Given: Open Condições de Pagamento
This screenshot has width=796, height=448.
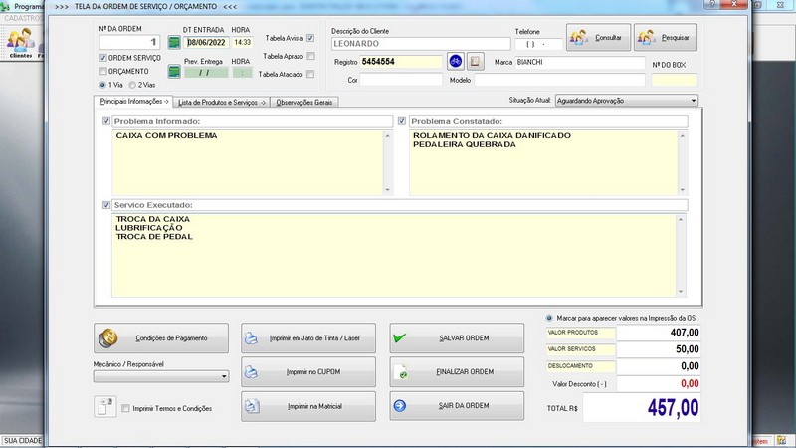Looking at the screenshot, I should pyautogui.click(x=161, y=338).
